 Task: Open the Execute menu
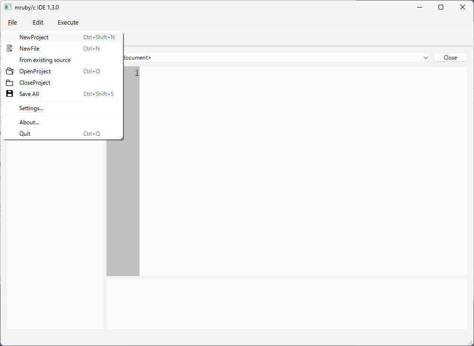click(x=68, y=22)
